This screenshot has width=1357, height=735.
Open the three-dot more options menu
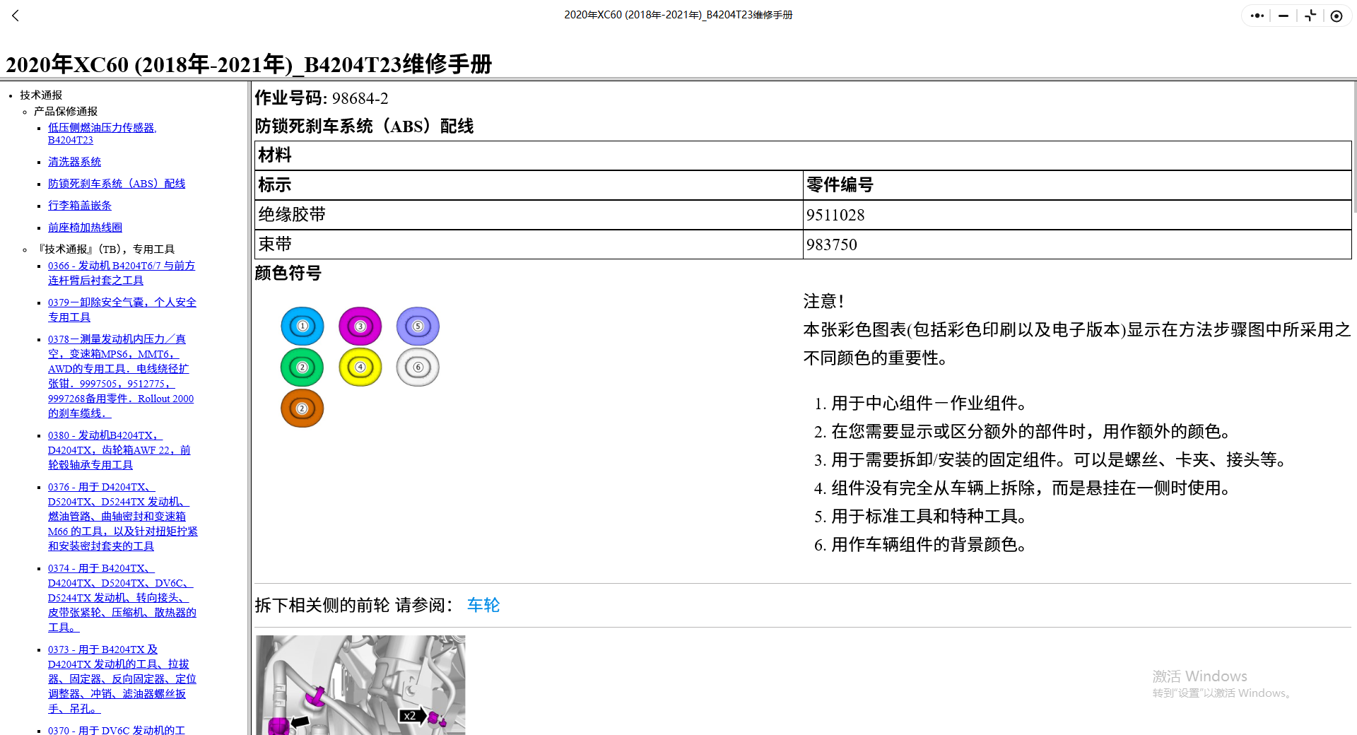[1257, 16]
